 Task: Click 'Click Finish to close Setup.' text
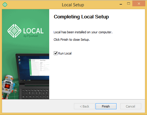coord(72,40)
